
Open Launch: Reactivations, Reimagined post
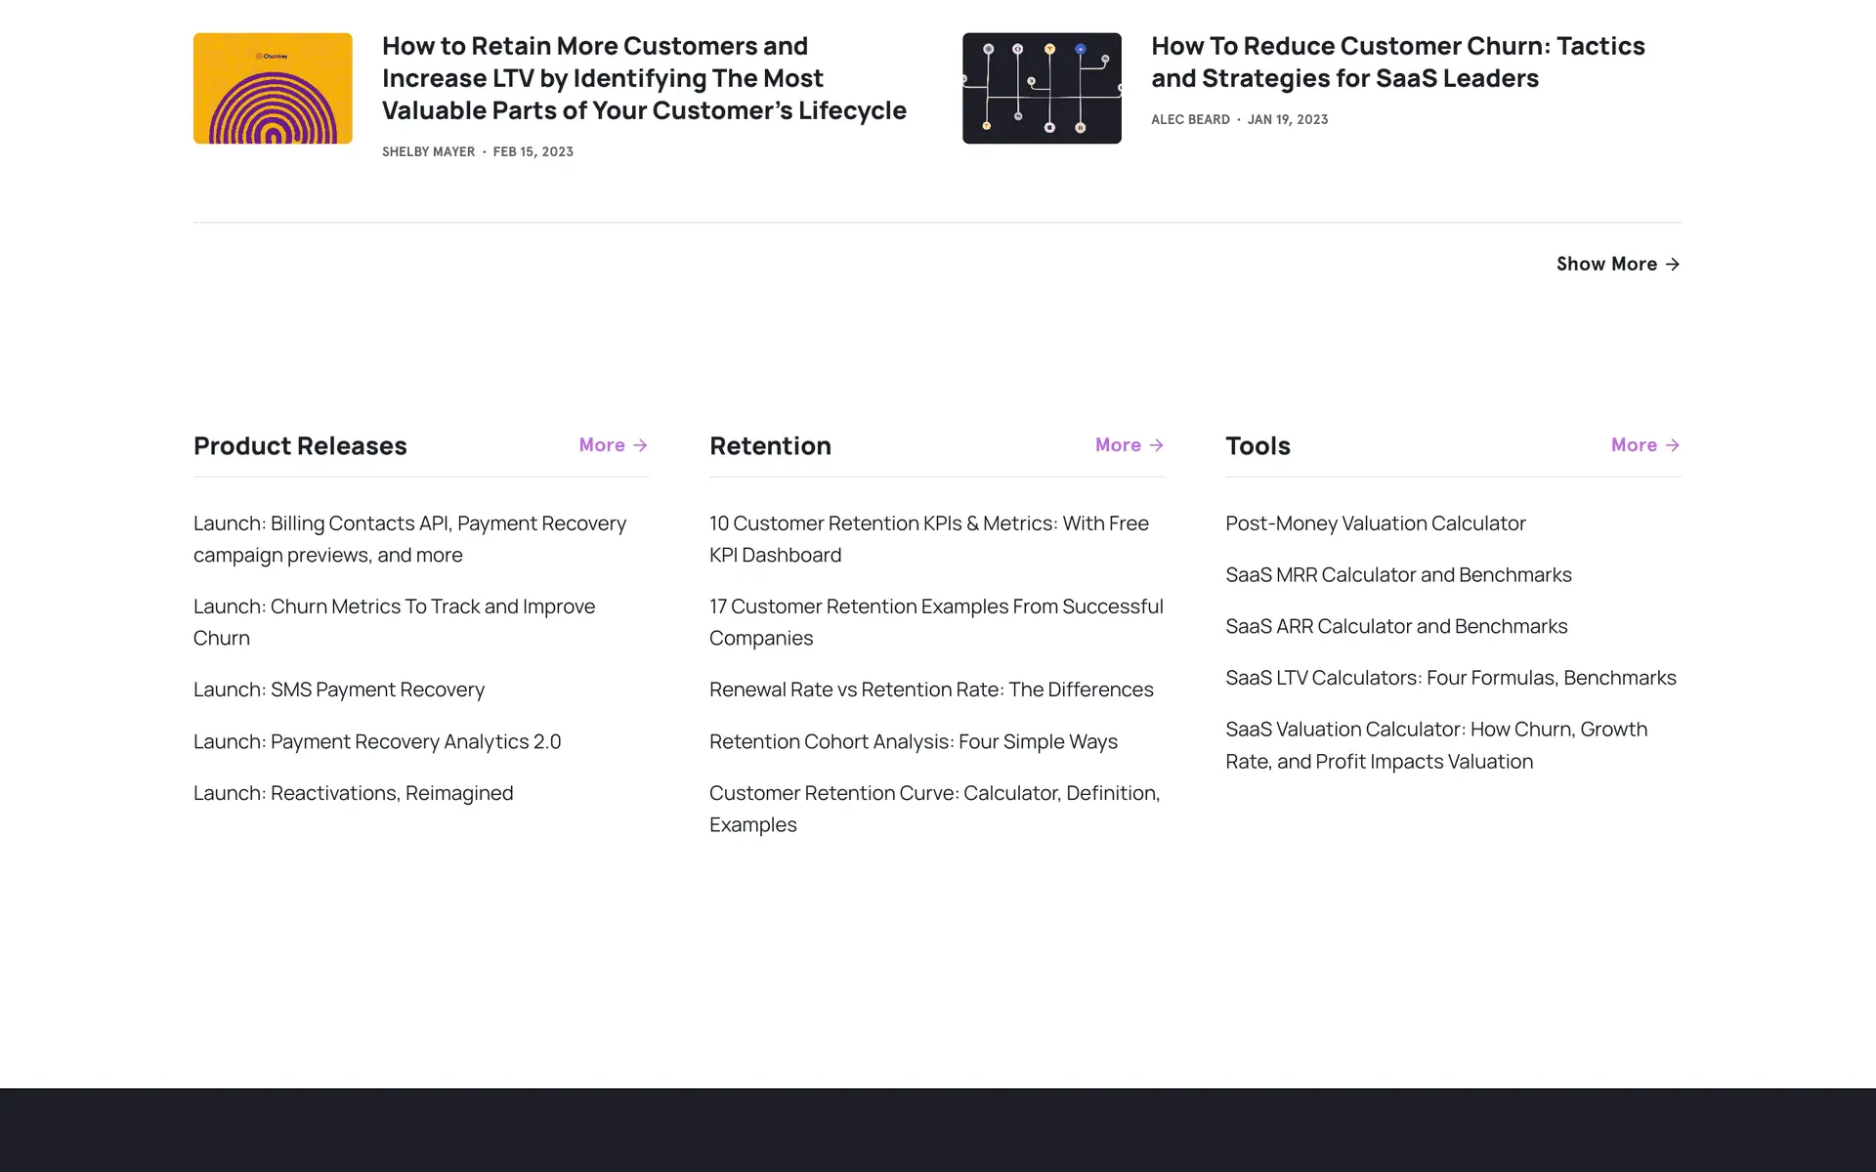[x=353, y=793]
